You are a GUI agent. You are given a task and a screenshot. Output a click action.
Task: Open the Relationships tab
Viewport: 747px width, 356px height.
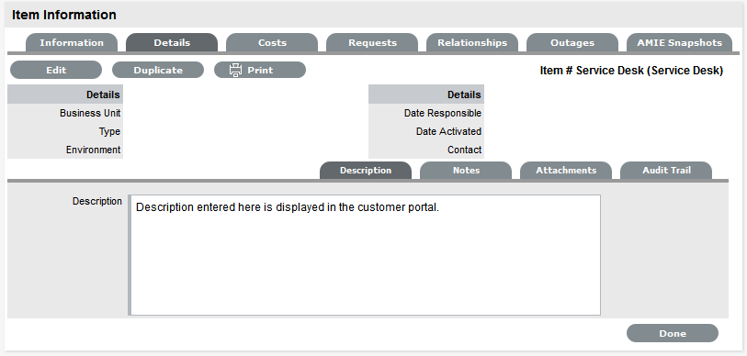[472, 43]
